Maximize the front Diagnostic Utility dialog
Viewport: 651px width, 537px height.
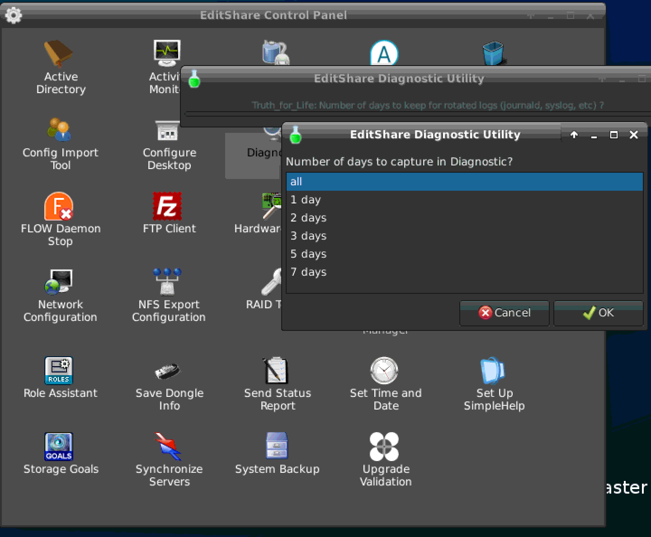pos(614,135)
